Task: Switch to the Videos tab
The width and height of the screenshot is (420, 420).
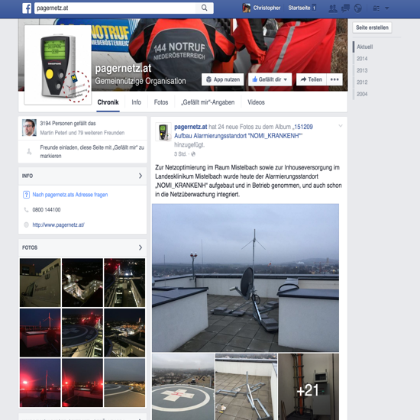Action: 256,102
